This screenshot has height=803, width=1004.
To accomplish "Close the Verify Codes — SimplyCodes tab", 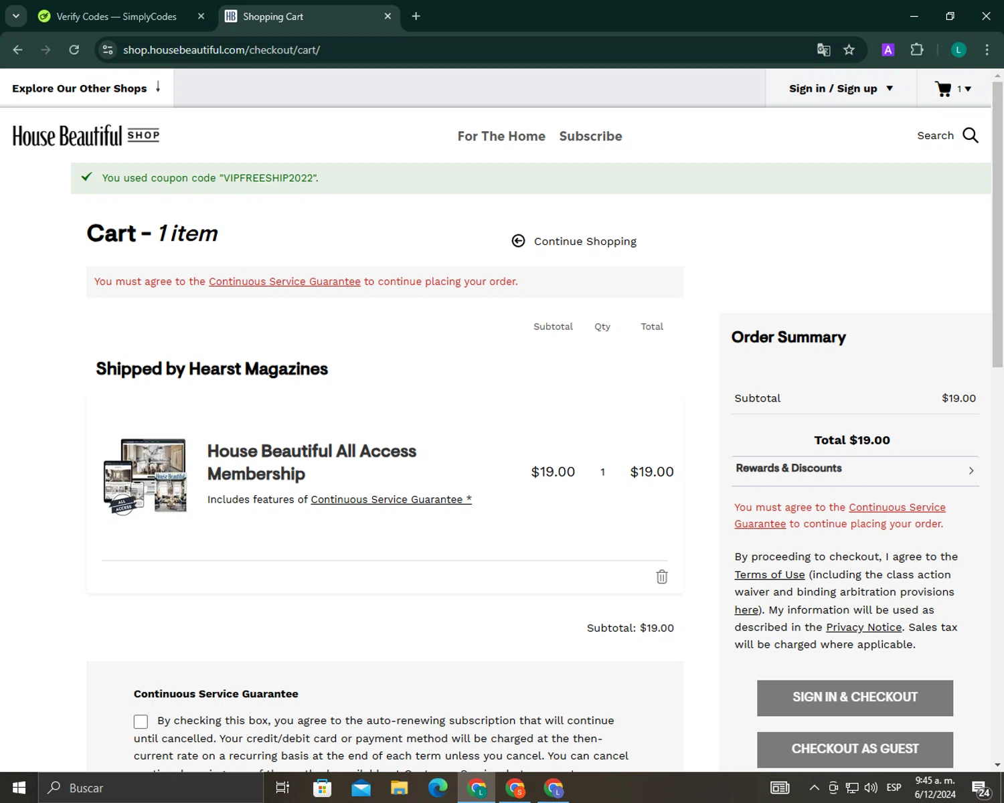I will [x=201, y=16].
